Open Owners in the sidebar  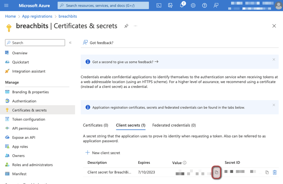coord(18,156)
